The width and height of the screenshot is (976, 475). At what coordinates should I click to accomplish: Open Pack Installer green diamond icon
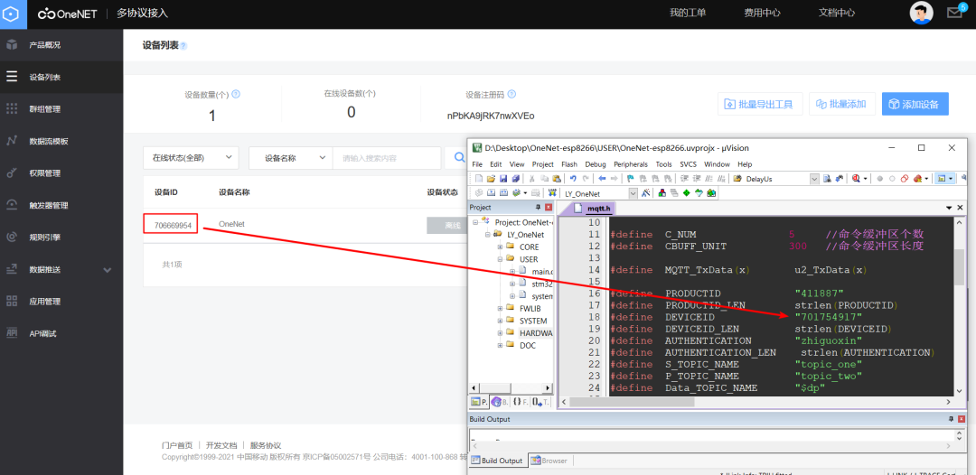pos(686,193)
